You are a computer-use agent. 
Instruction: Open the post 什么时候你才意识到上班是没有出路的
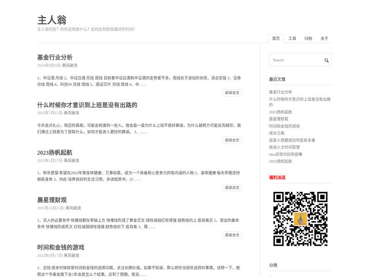point(87,105)
